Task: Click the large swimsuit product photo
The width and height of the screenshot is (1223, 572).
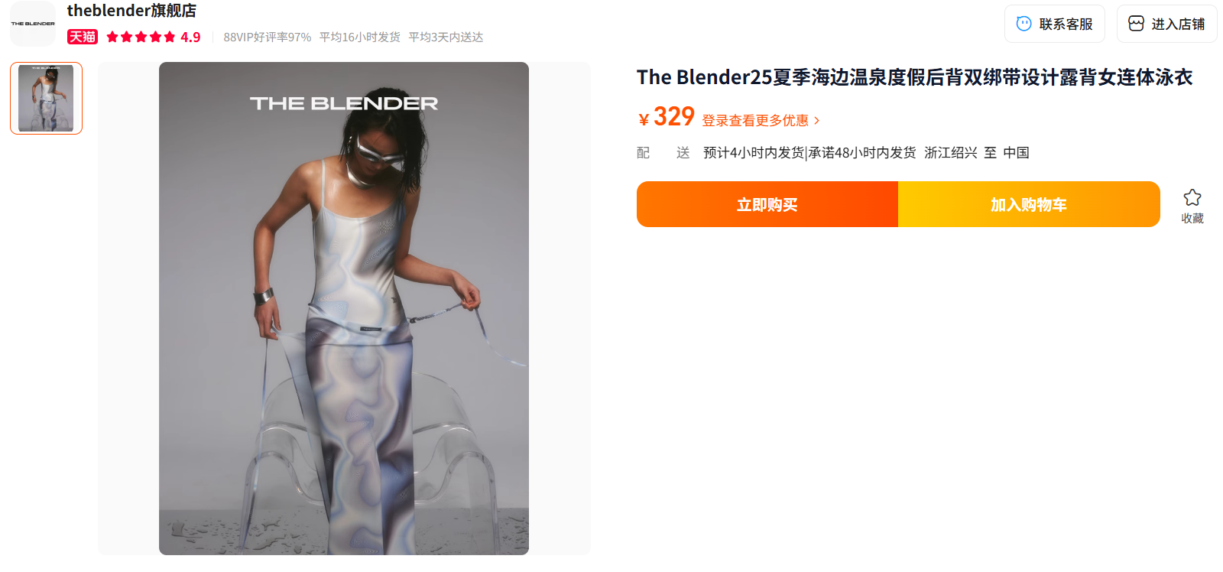Action: [344, 308]
